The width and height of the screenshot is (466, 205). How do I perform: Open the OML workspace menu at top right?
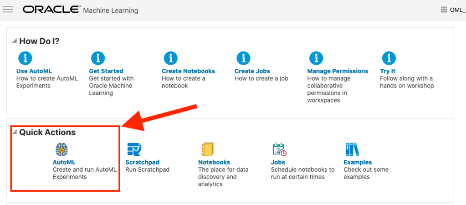pyautogui.click(x=453, y=10)
